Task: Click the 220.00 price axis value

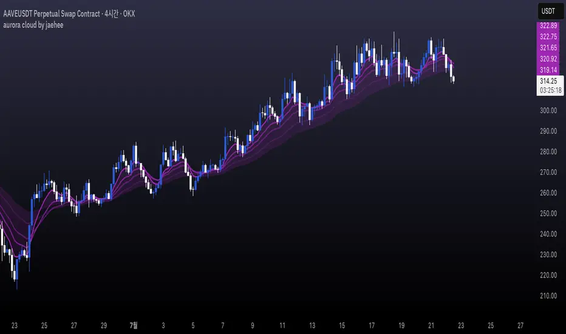Action: tap(548, 275)
